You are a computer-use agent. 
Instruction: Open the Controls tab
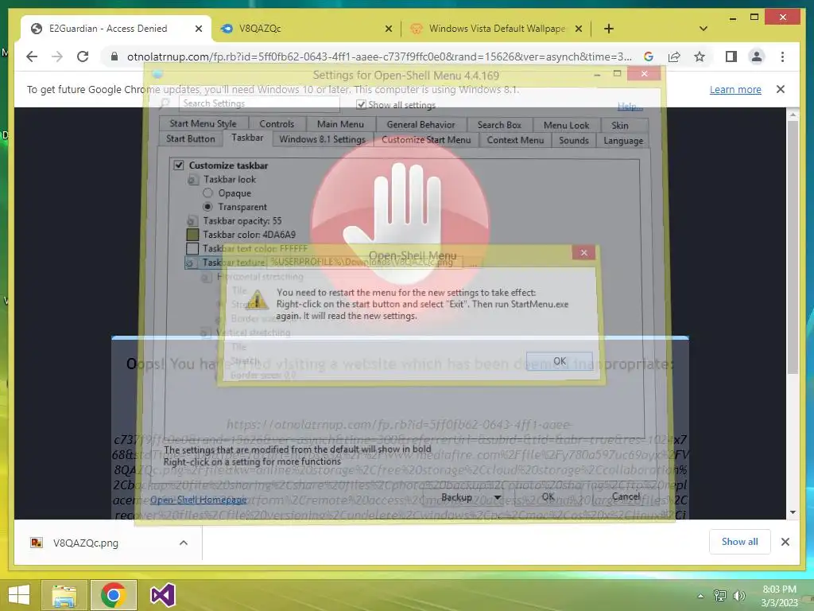(x=276, y=124)
